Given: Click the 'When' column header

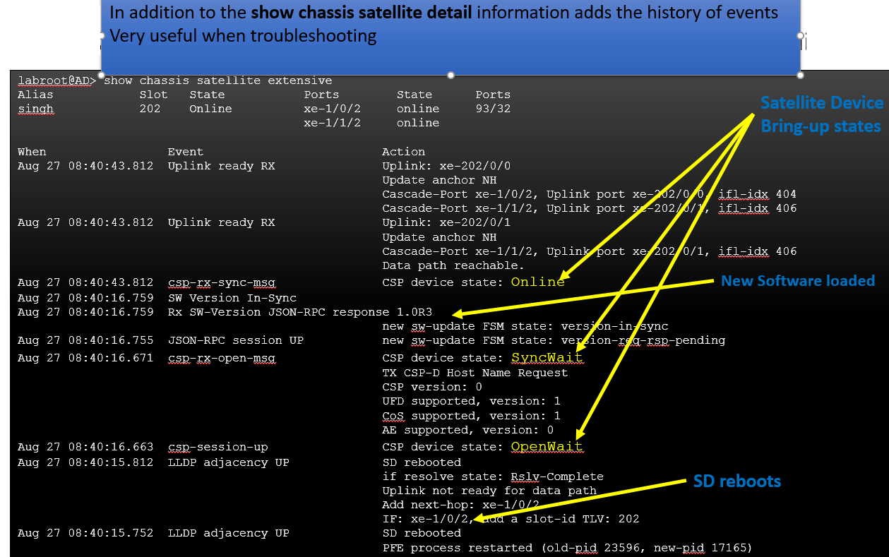Looking at the screenshot, I should point(32,152).
